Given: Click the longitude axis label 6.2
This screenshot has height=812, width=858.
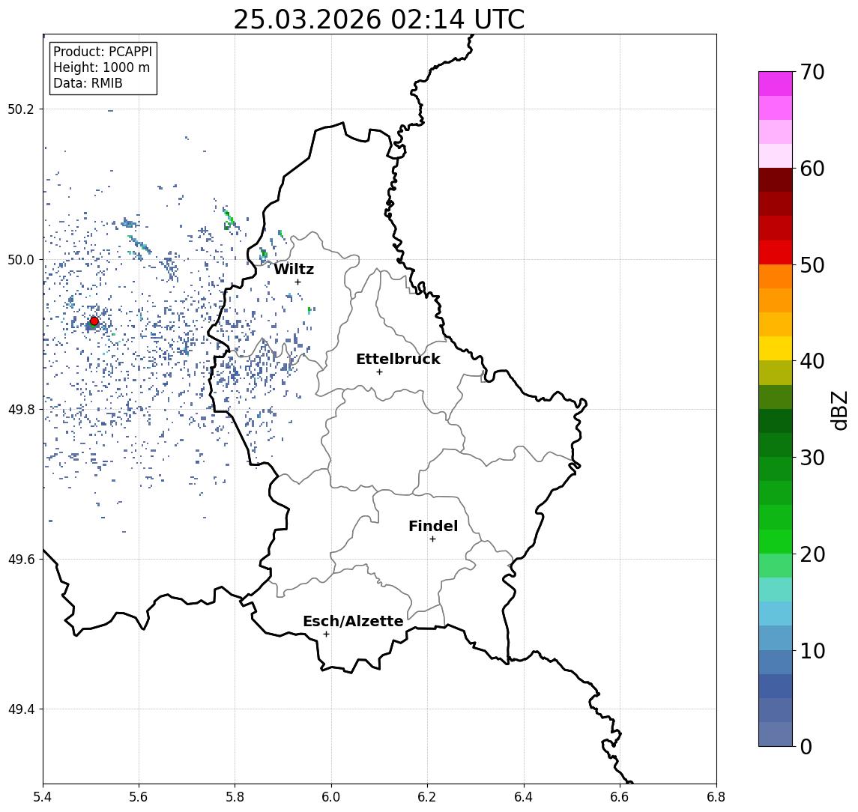Looking at the screenshot, I should [427, 797].
